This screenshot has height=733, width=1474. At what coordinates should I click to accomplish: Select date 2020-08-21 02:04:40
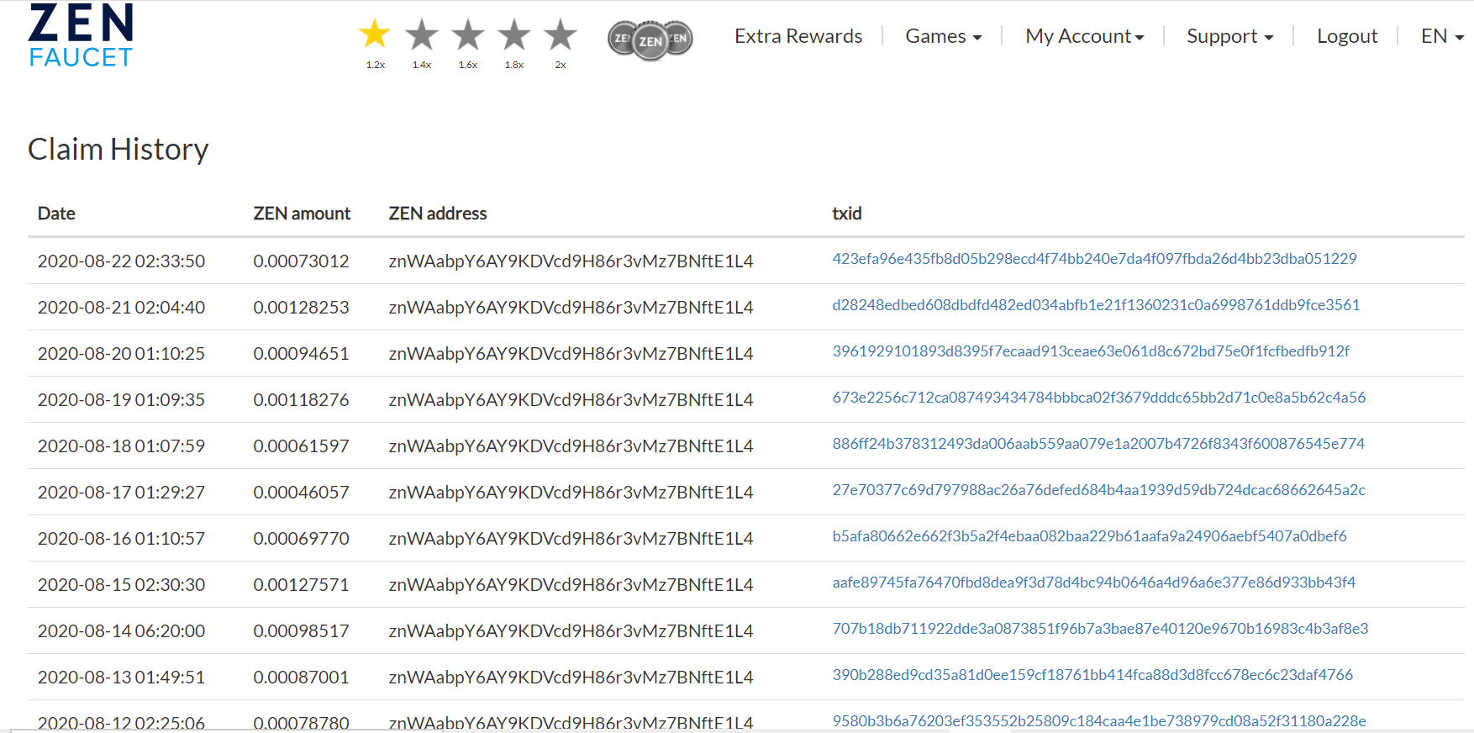[121, 308]
